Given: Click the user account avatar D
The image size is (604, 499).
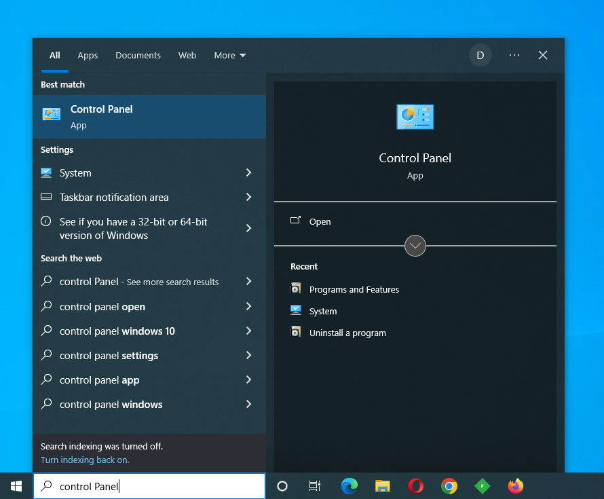Looking at the screenshot, I should [x=480, y=56].
